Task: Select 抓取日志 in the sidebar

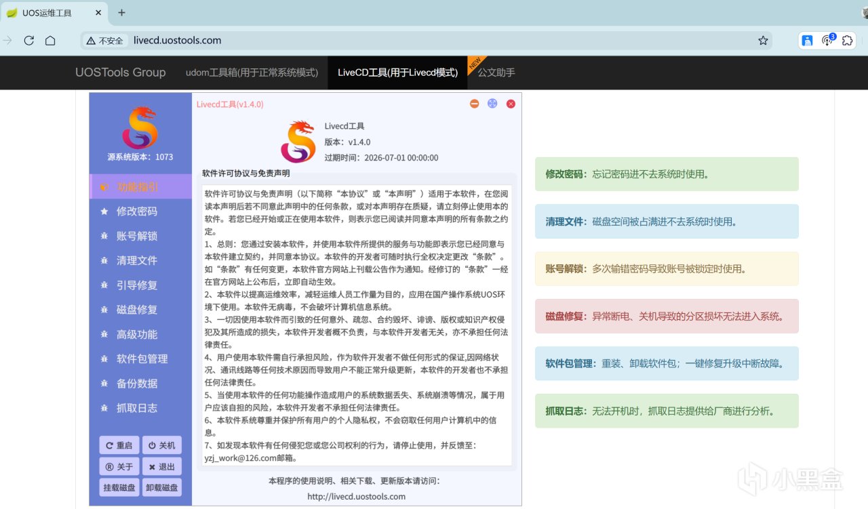Action: (140, 408)
